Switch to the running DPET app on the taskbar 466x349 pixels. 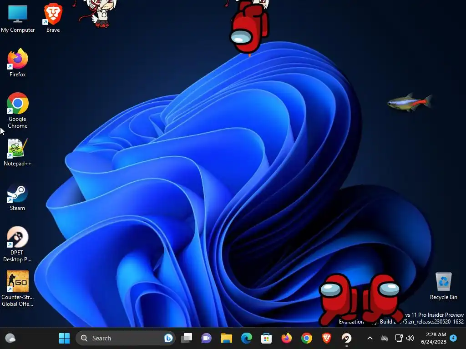coord(346,338)
